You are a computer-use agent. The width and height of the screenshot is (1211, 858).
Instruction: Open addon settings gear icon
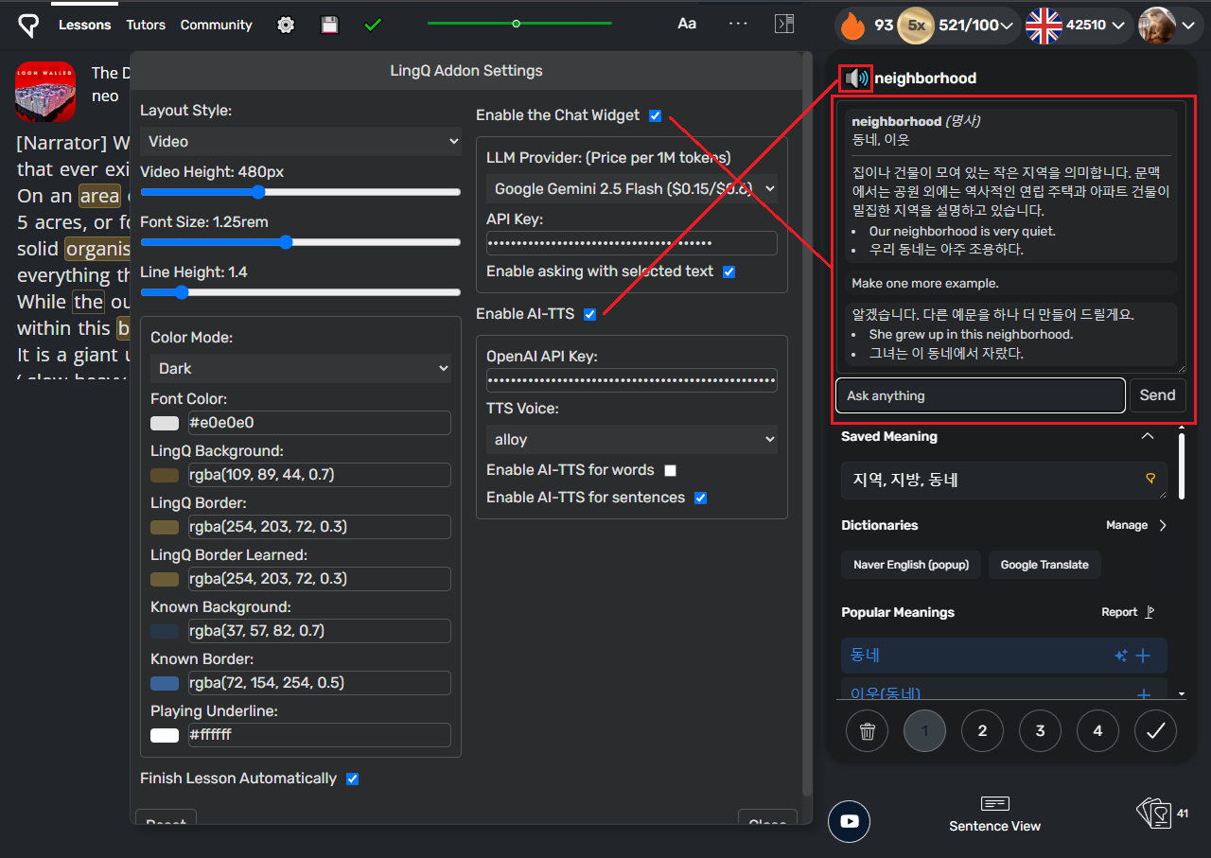(286, 26)
